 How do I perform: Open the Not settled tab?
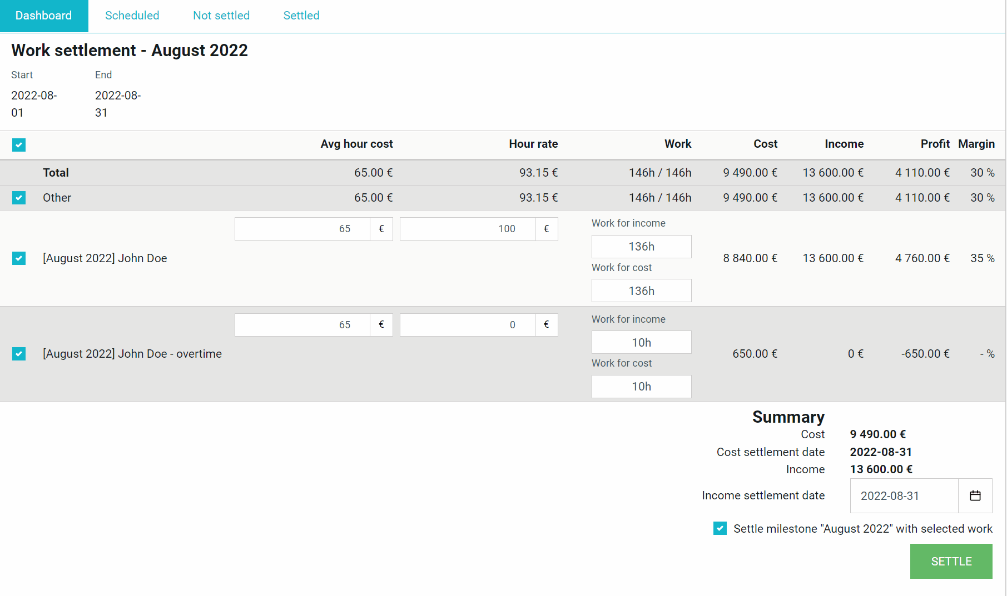221,16
